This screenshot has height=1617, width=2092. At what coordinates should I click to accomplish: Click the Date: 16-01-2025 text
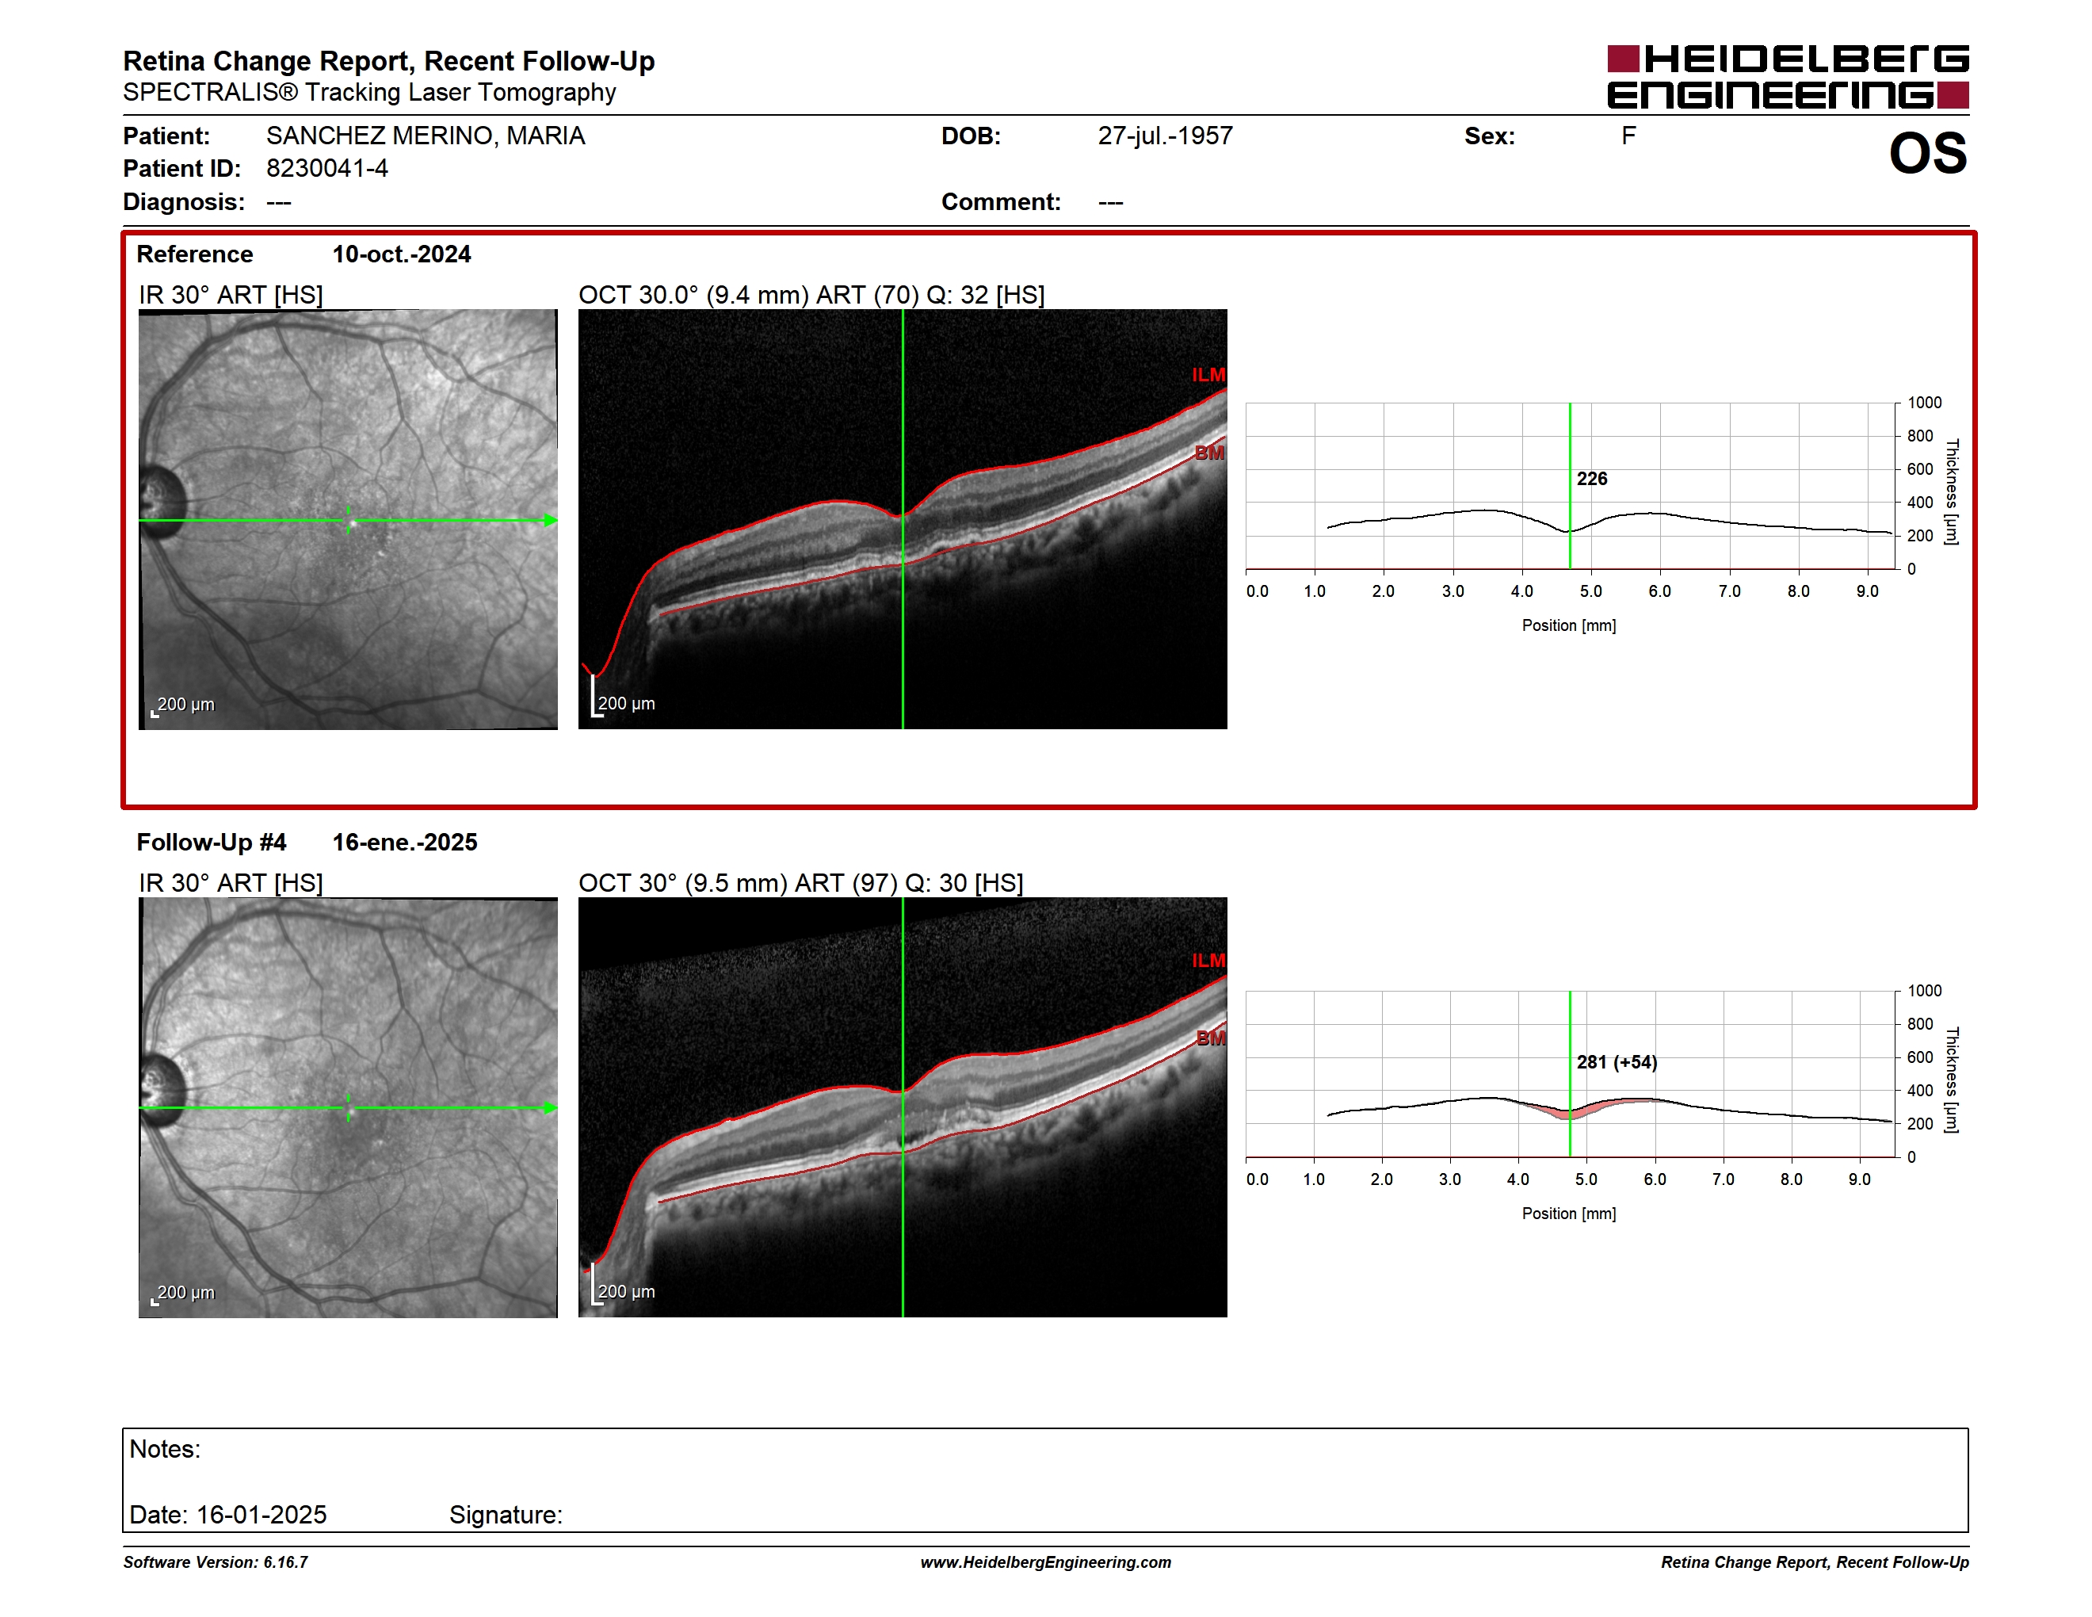coord(228,1515)
